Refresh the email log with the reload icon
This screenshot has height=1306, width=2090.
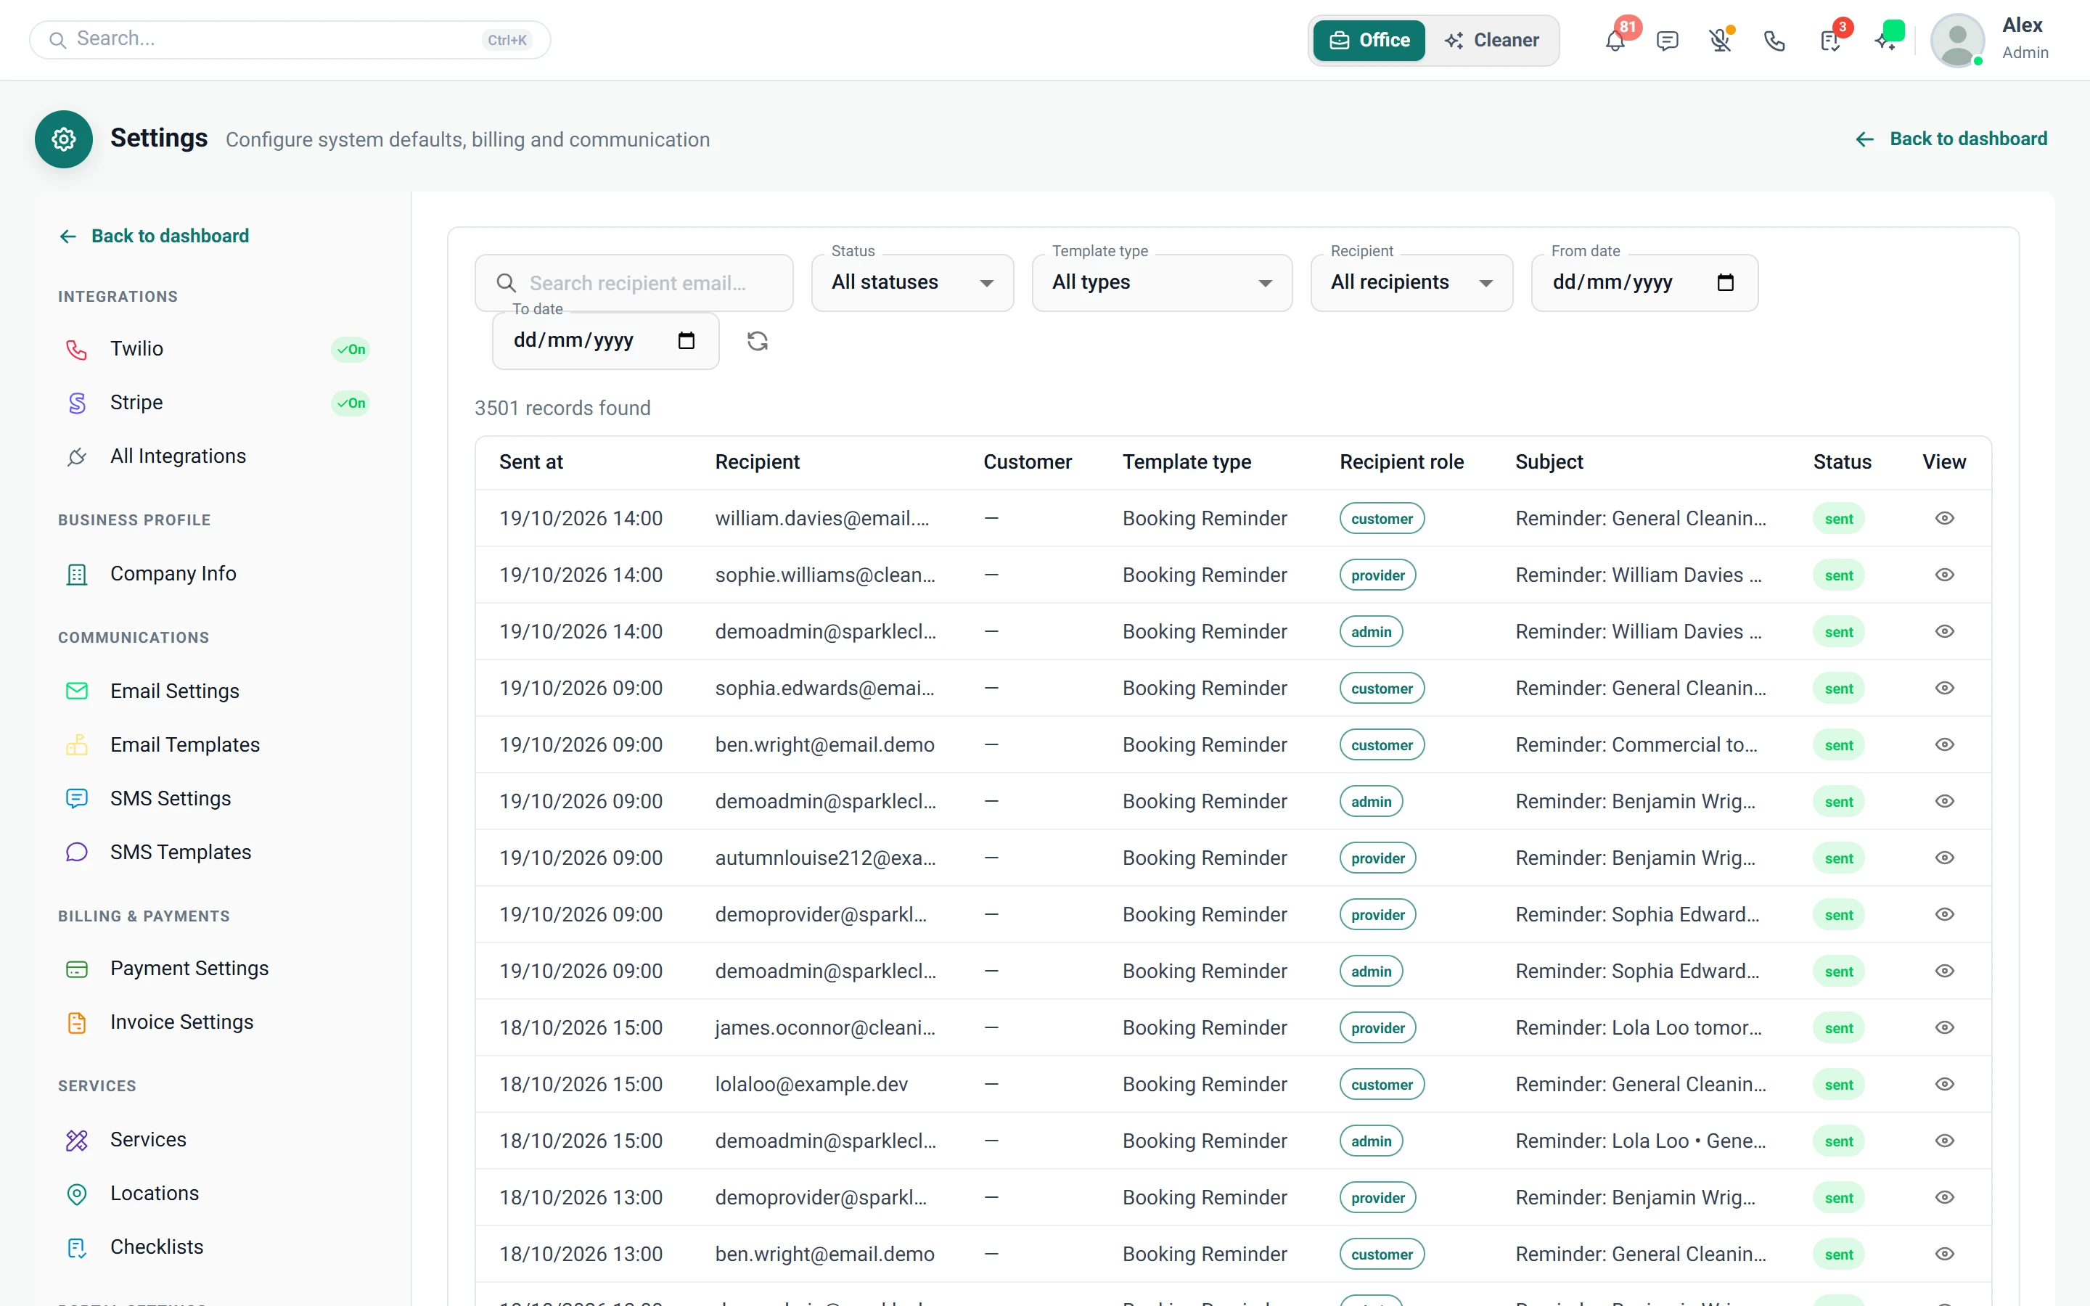point(758,341)
